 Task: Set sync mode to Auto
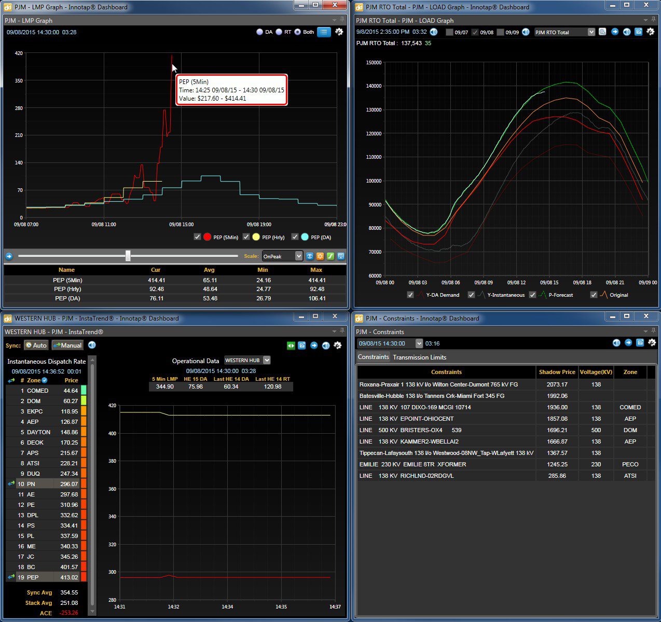pos(36,345)
